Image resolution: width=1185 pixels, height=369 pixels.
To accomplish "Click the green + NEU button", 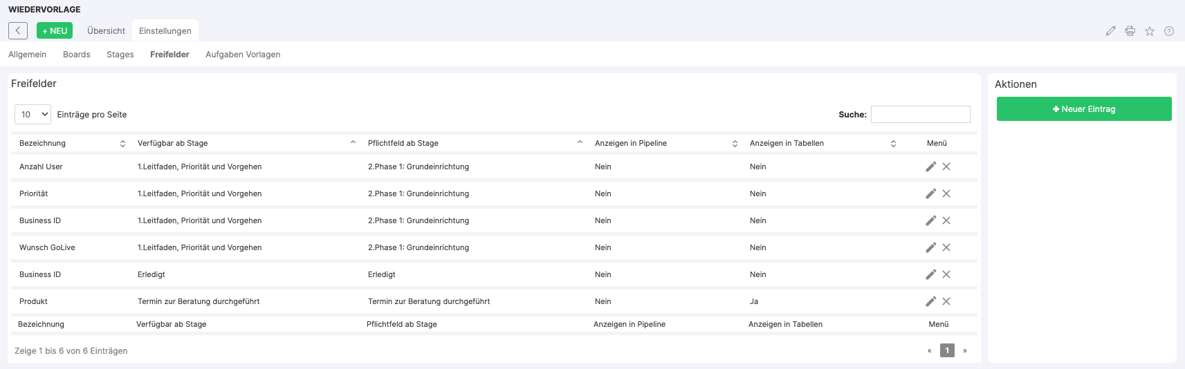I will [x=55, y=31].
